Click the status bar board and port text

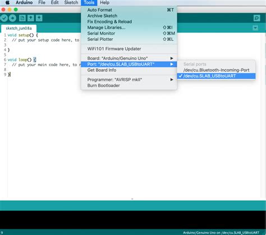tap(221, 233)
